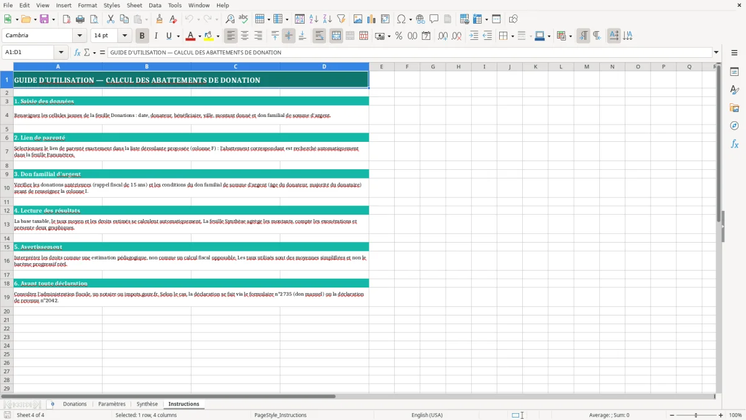Click the row 13 header
The width and height of the screenshot is (746, 420).
pyautogui.click(x=6, y=224)
